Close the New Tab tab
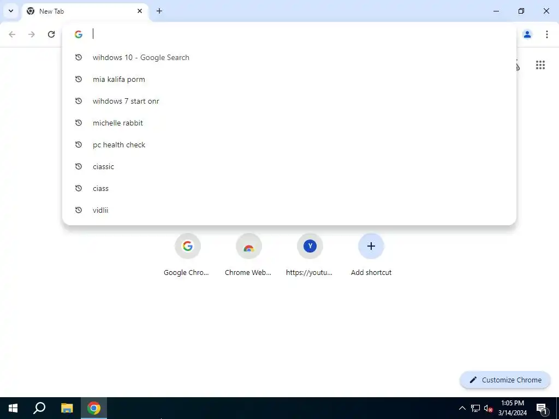The height and width of the screenshot is (419, 559). click(x=140, y=11)
